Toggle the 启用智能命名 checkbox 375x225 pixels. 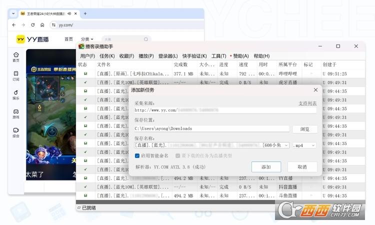click(137, 155)
